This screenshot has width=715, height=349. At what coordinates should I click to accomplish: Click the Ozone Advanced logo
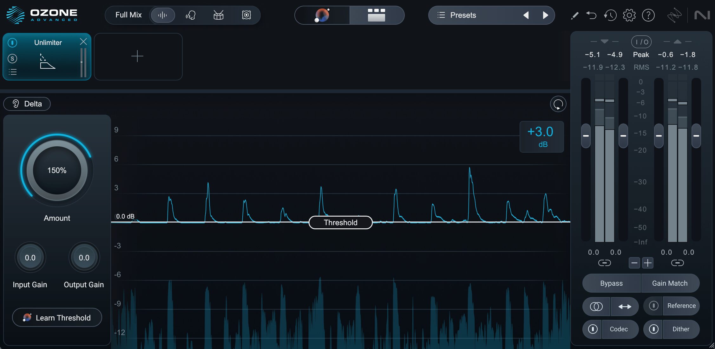[42, 15]
